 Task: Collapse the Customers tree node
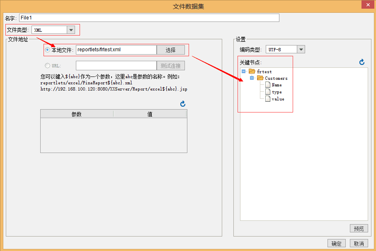click(x=252, y=78)
